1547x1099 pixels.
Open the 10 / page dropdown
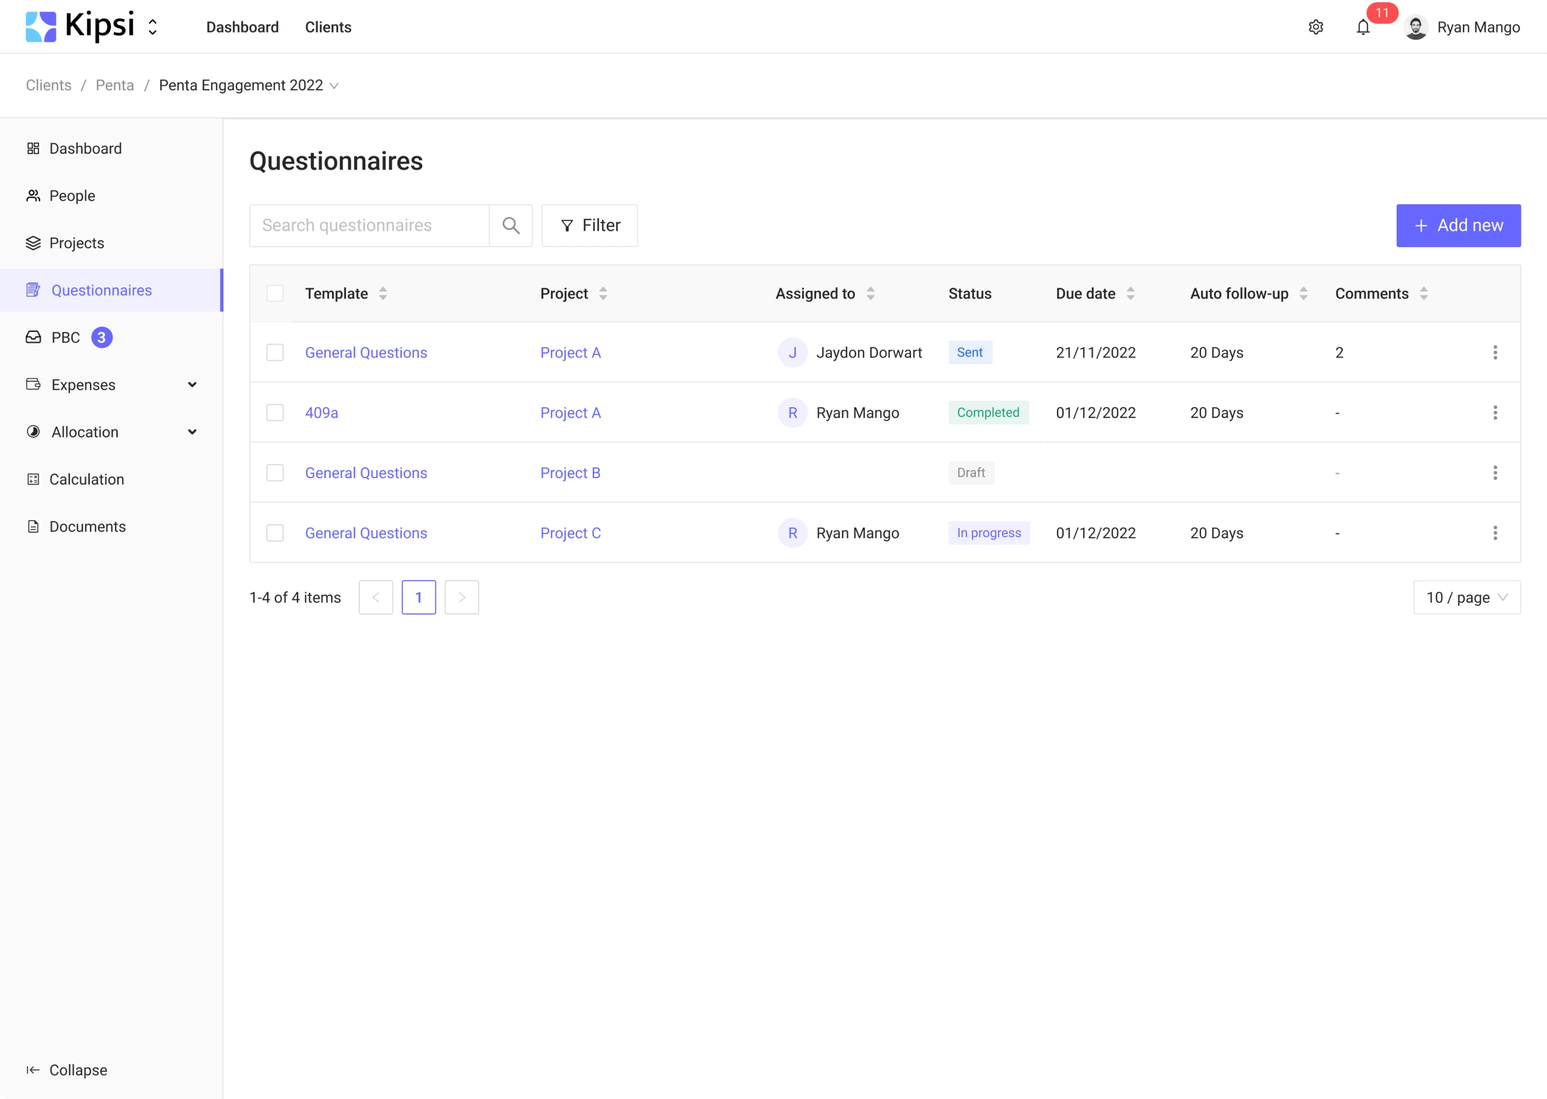click(1467, 597)
